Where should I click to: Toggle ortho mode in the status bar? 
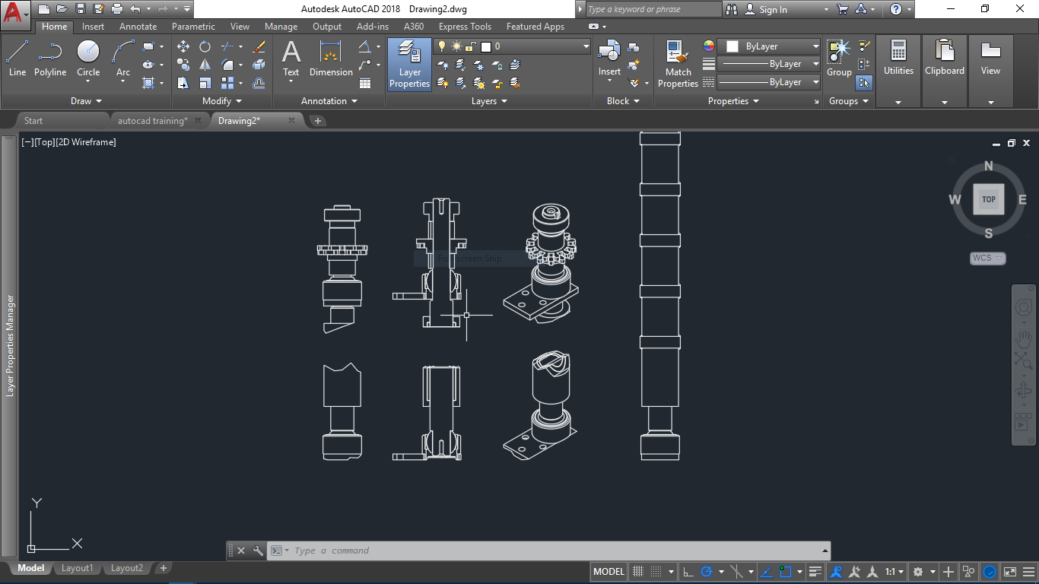tap(689, 570)
